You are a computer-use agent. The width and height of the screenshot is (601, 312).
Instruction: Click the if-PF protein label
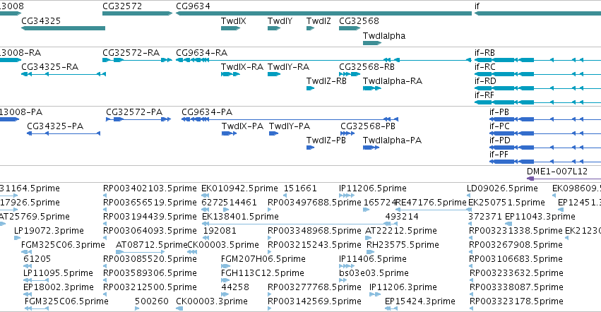[499, 155]
